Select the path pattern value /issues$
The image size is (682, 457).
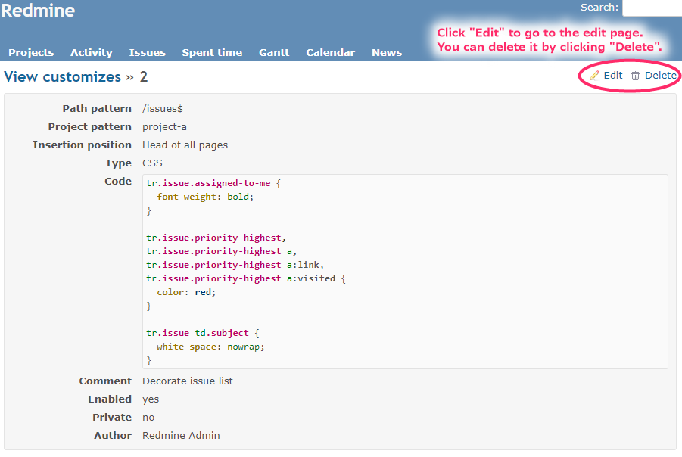point(163,109)
